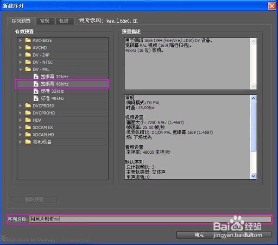The image size is (278, 245).
Task: Click the HDV folder icon
Action: [28, 120]
